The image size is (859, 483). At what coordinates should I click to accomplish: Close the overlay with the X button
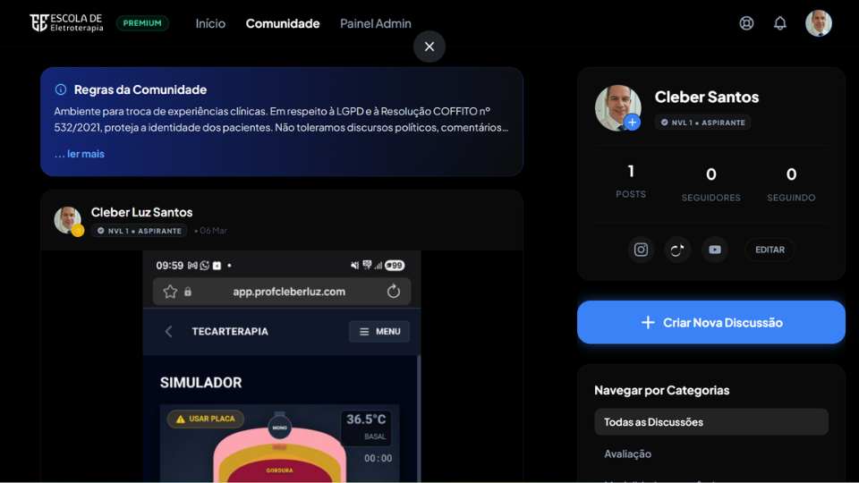tap(429, 47)
